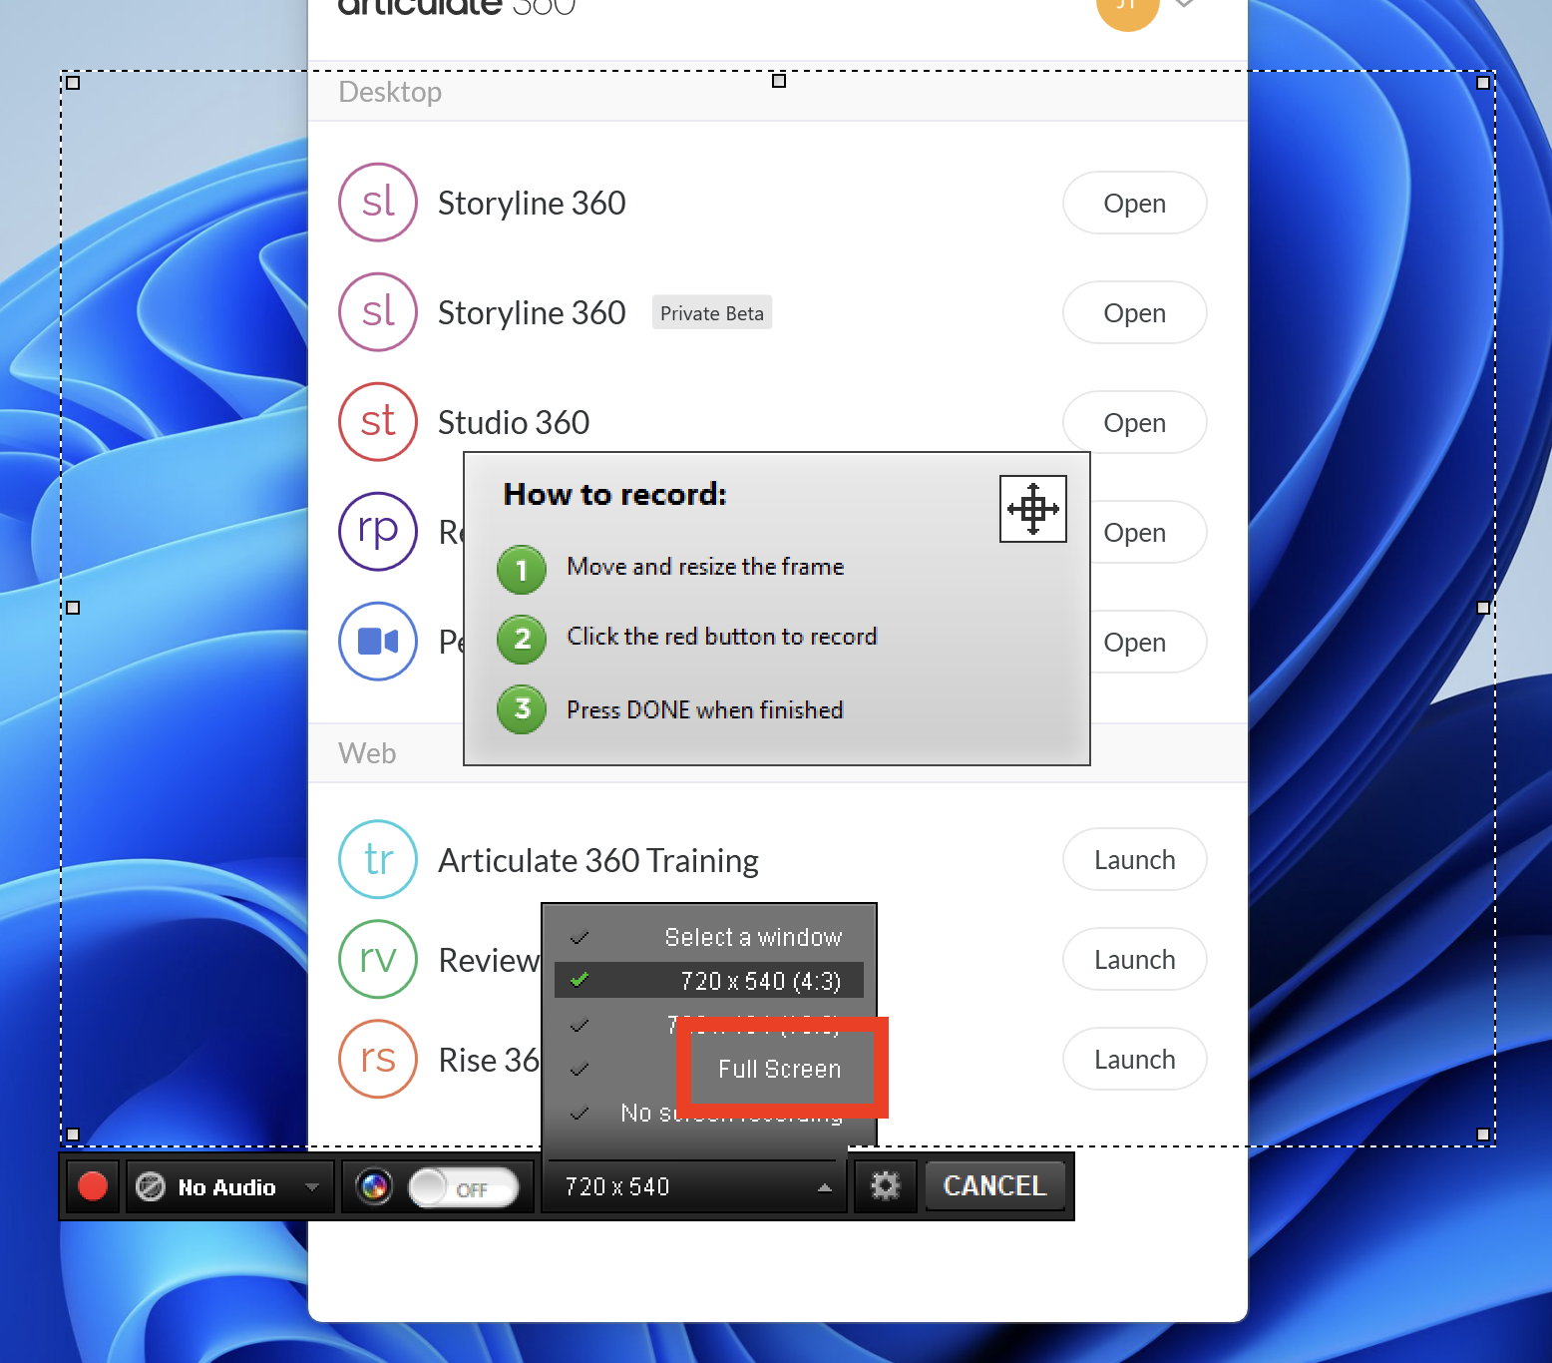
Task: Click the bottom-right frame resize handle
Action: [x=1483, y=1135]
